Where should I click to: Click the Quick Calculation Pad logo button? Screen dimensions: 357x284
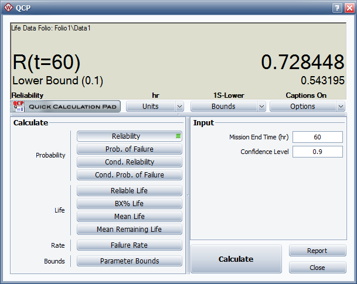click(x=66, y=106)
